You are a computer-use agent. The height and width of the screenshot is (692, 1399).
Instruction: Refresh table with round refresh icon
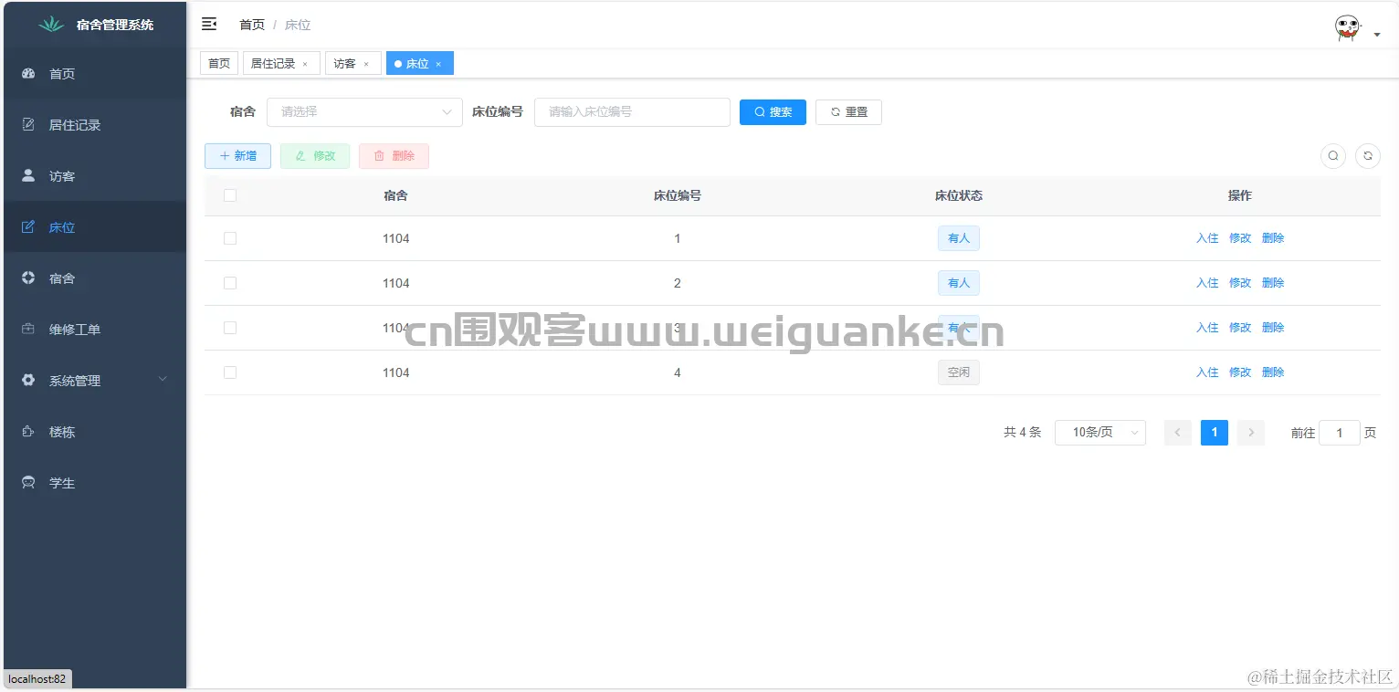[1368, 156]
